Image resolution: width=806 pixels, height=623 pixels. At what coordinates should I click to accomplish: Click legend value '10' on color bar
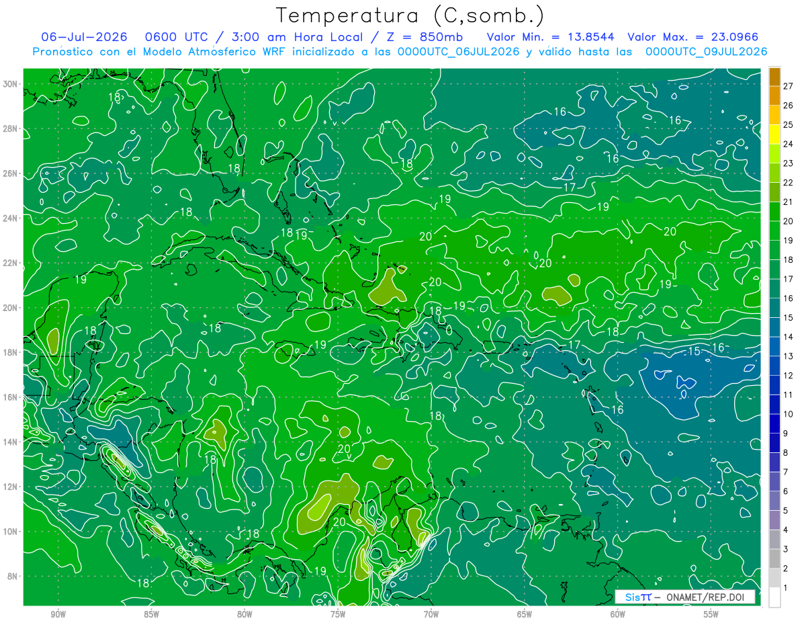coord(788,414)
